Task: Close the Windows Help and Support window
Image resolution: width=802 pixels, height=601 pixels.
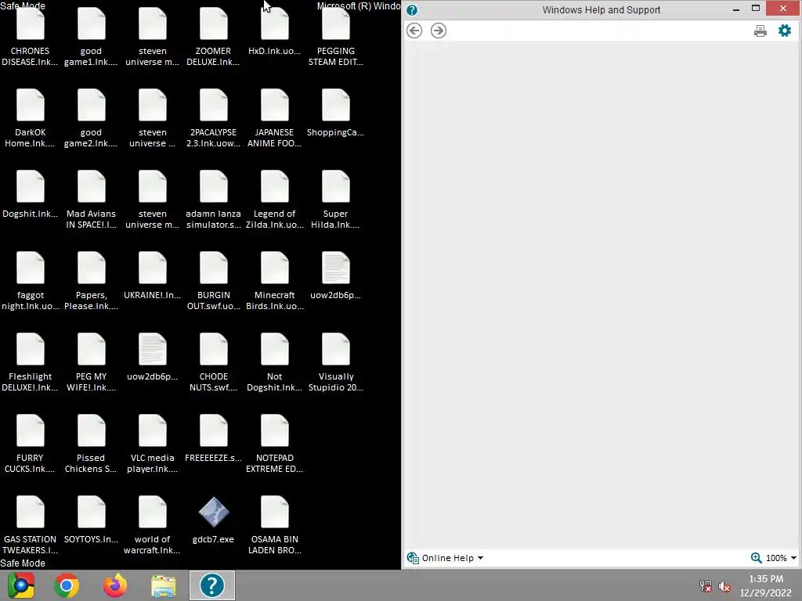Action: 783,8
